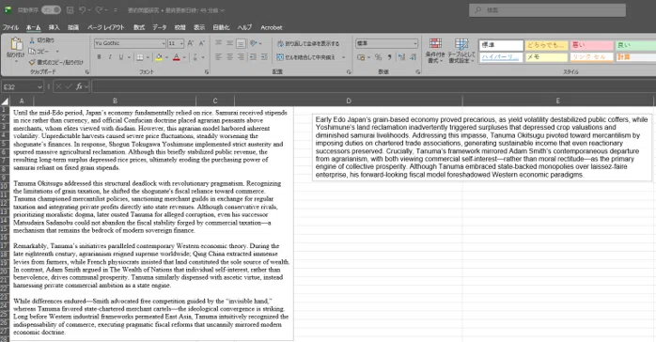Apply the メモ (Note) cell style
The image size is (656, 342).
546,57
